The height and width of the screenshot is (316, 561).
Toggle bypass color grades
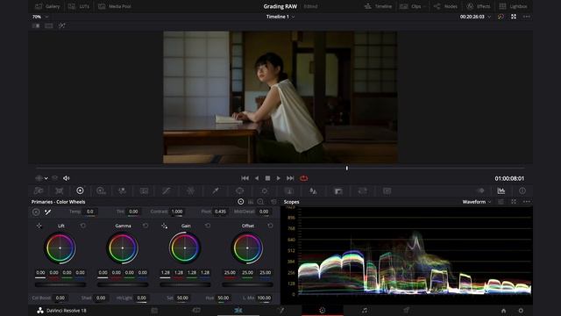point(501,17)
